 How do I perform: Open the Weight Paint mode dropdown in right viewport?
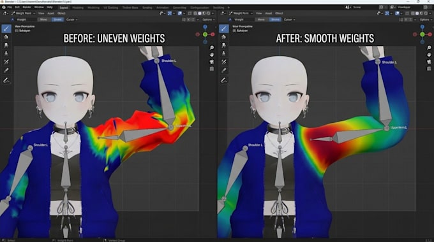click(241, 13)
